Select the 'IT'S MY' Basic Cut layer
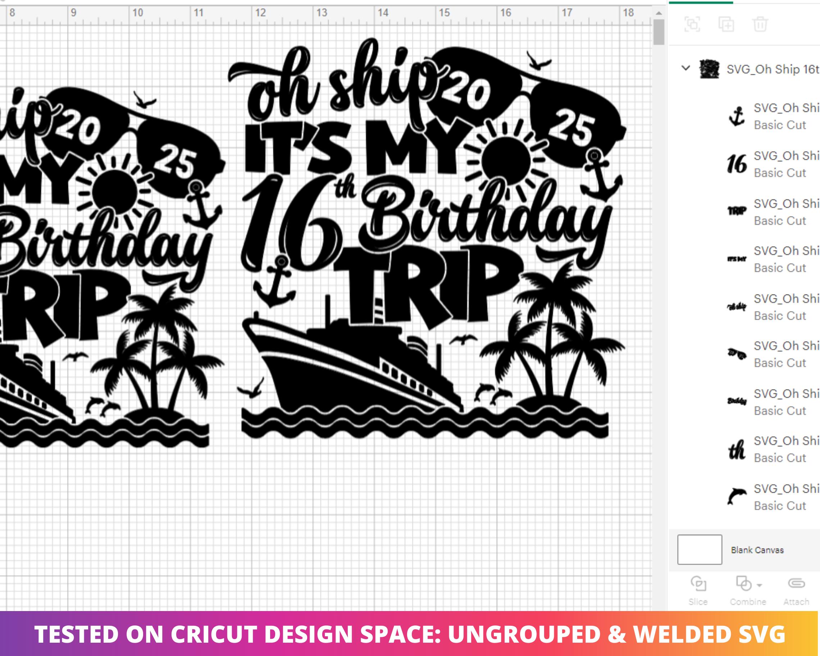The image size is (820, 656). (x=772, y=259)
